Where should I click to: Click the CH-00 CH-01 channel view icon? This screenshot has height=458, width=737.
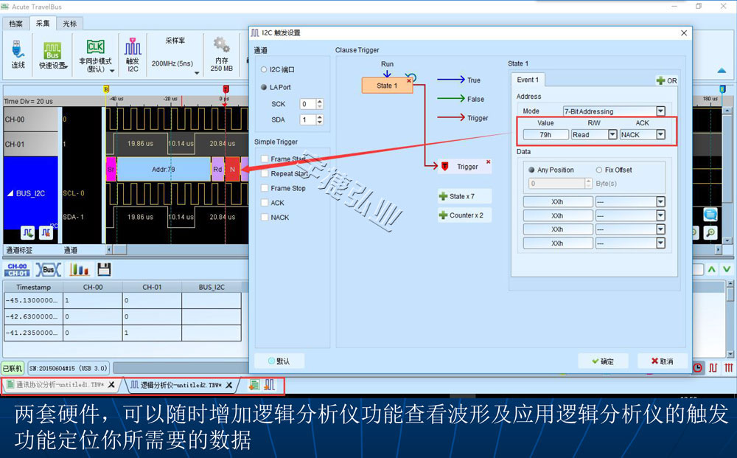click(x=18, y=269)
